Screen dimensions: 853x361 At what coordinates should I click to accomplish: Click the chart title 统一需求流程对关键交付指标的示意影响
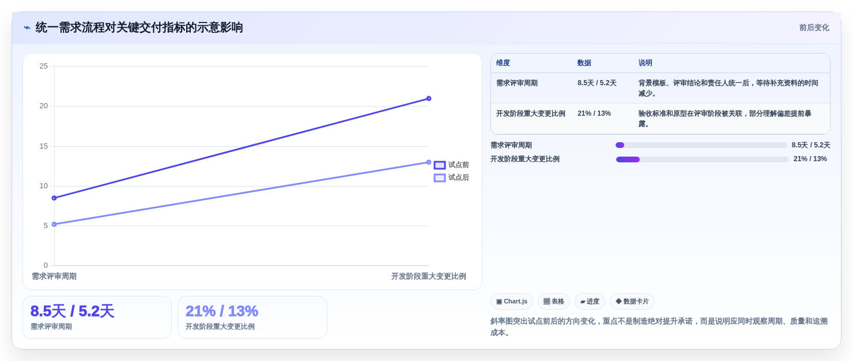(x=139, y=28)
